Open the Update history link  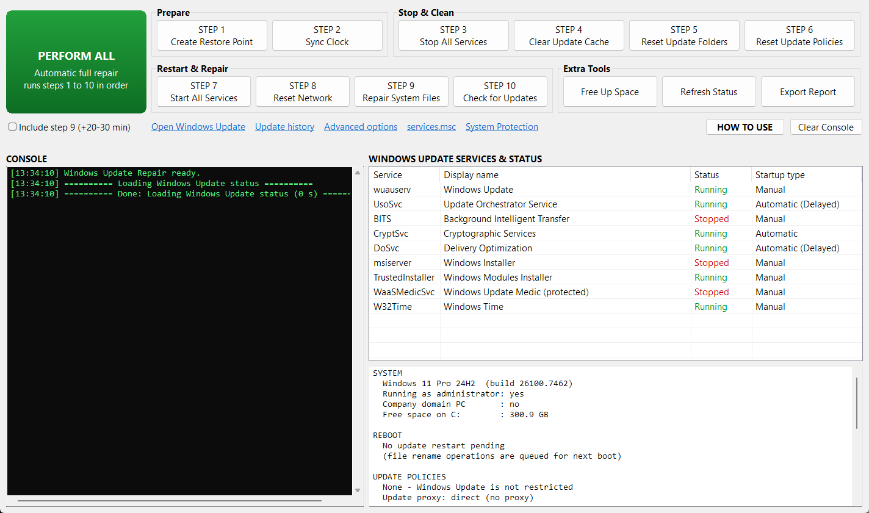tap(285, 127)
